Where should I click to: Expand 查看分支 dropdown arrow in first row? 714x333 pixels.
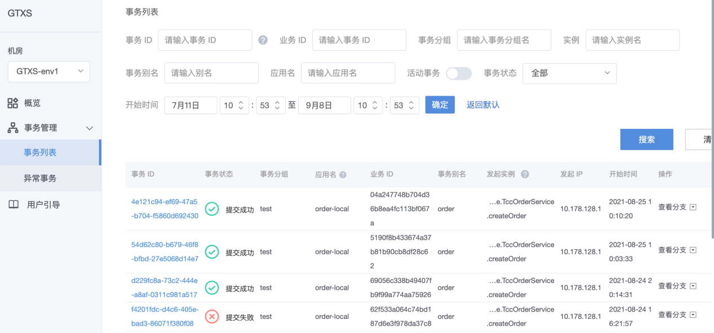pos(693,207)
